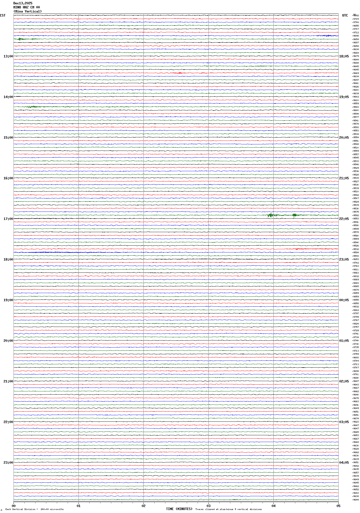The image size is (360, 513).
Task: Click the 22:05 UTC time marker
Action: (x=344, y=219)
